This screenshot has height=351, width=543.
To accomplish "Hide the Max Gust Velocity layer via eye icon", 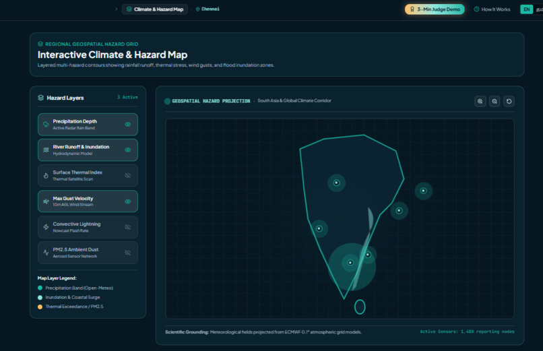I will point(128,201).
